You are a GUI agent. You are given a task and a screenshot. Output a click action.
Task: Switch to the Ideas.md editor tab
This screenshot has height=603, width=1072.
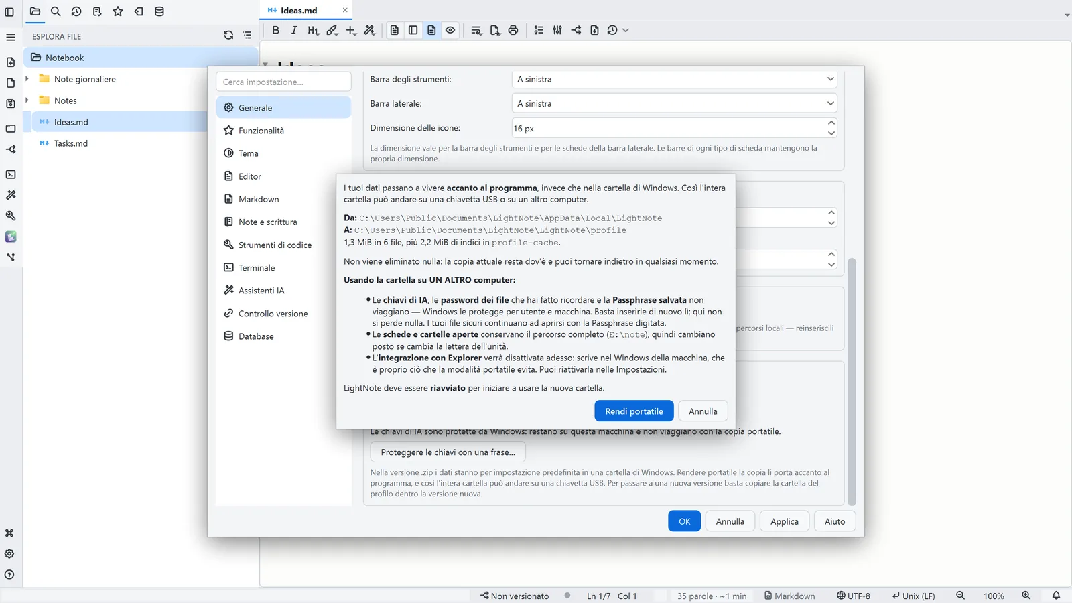[307, 10]
